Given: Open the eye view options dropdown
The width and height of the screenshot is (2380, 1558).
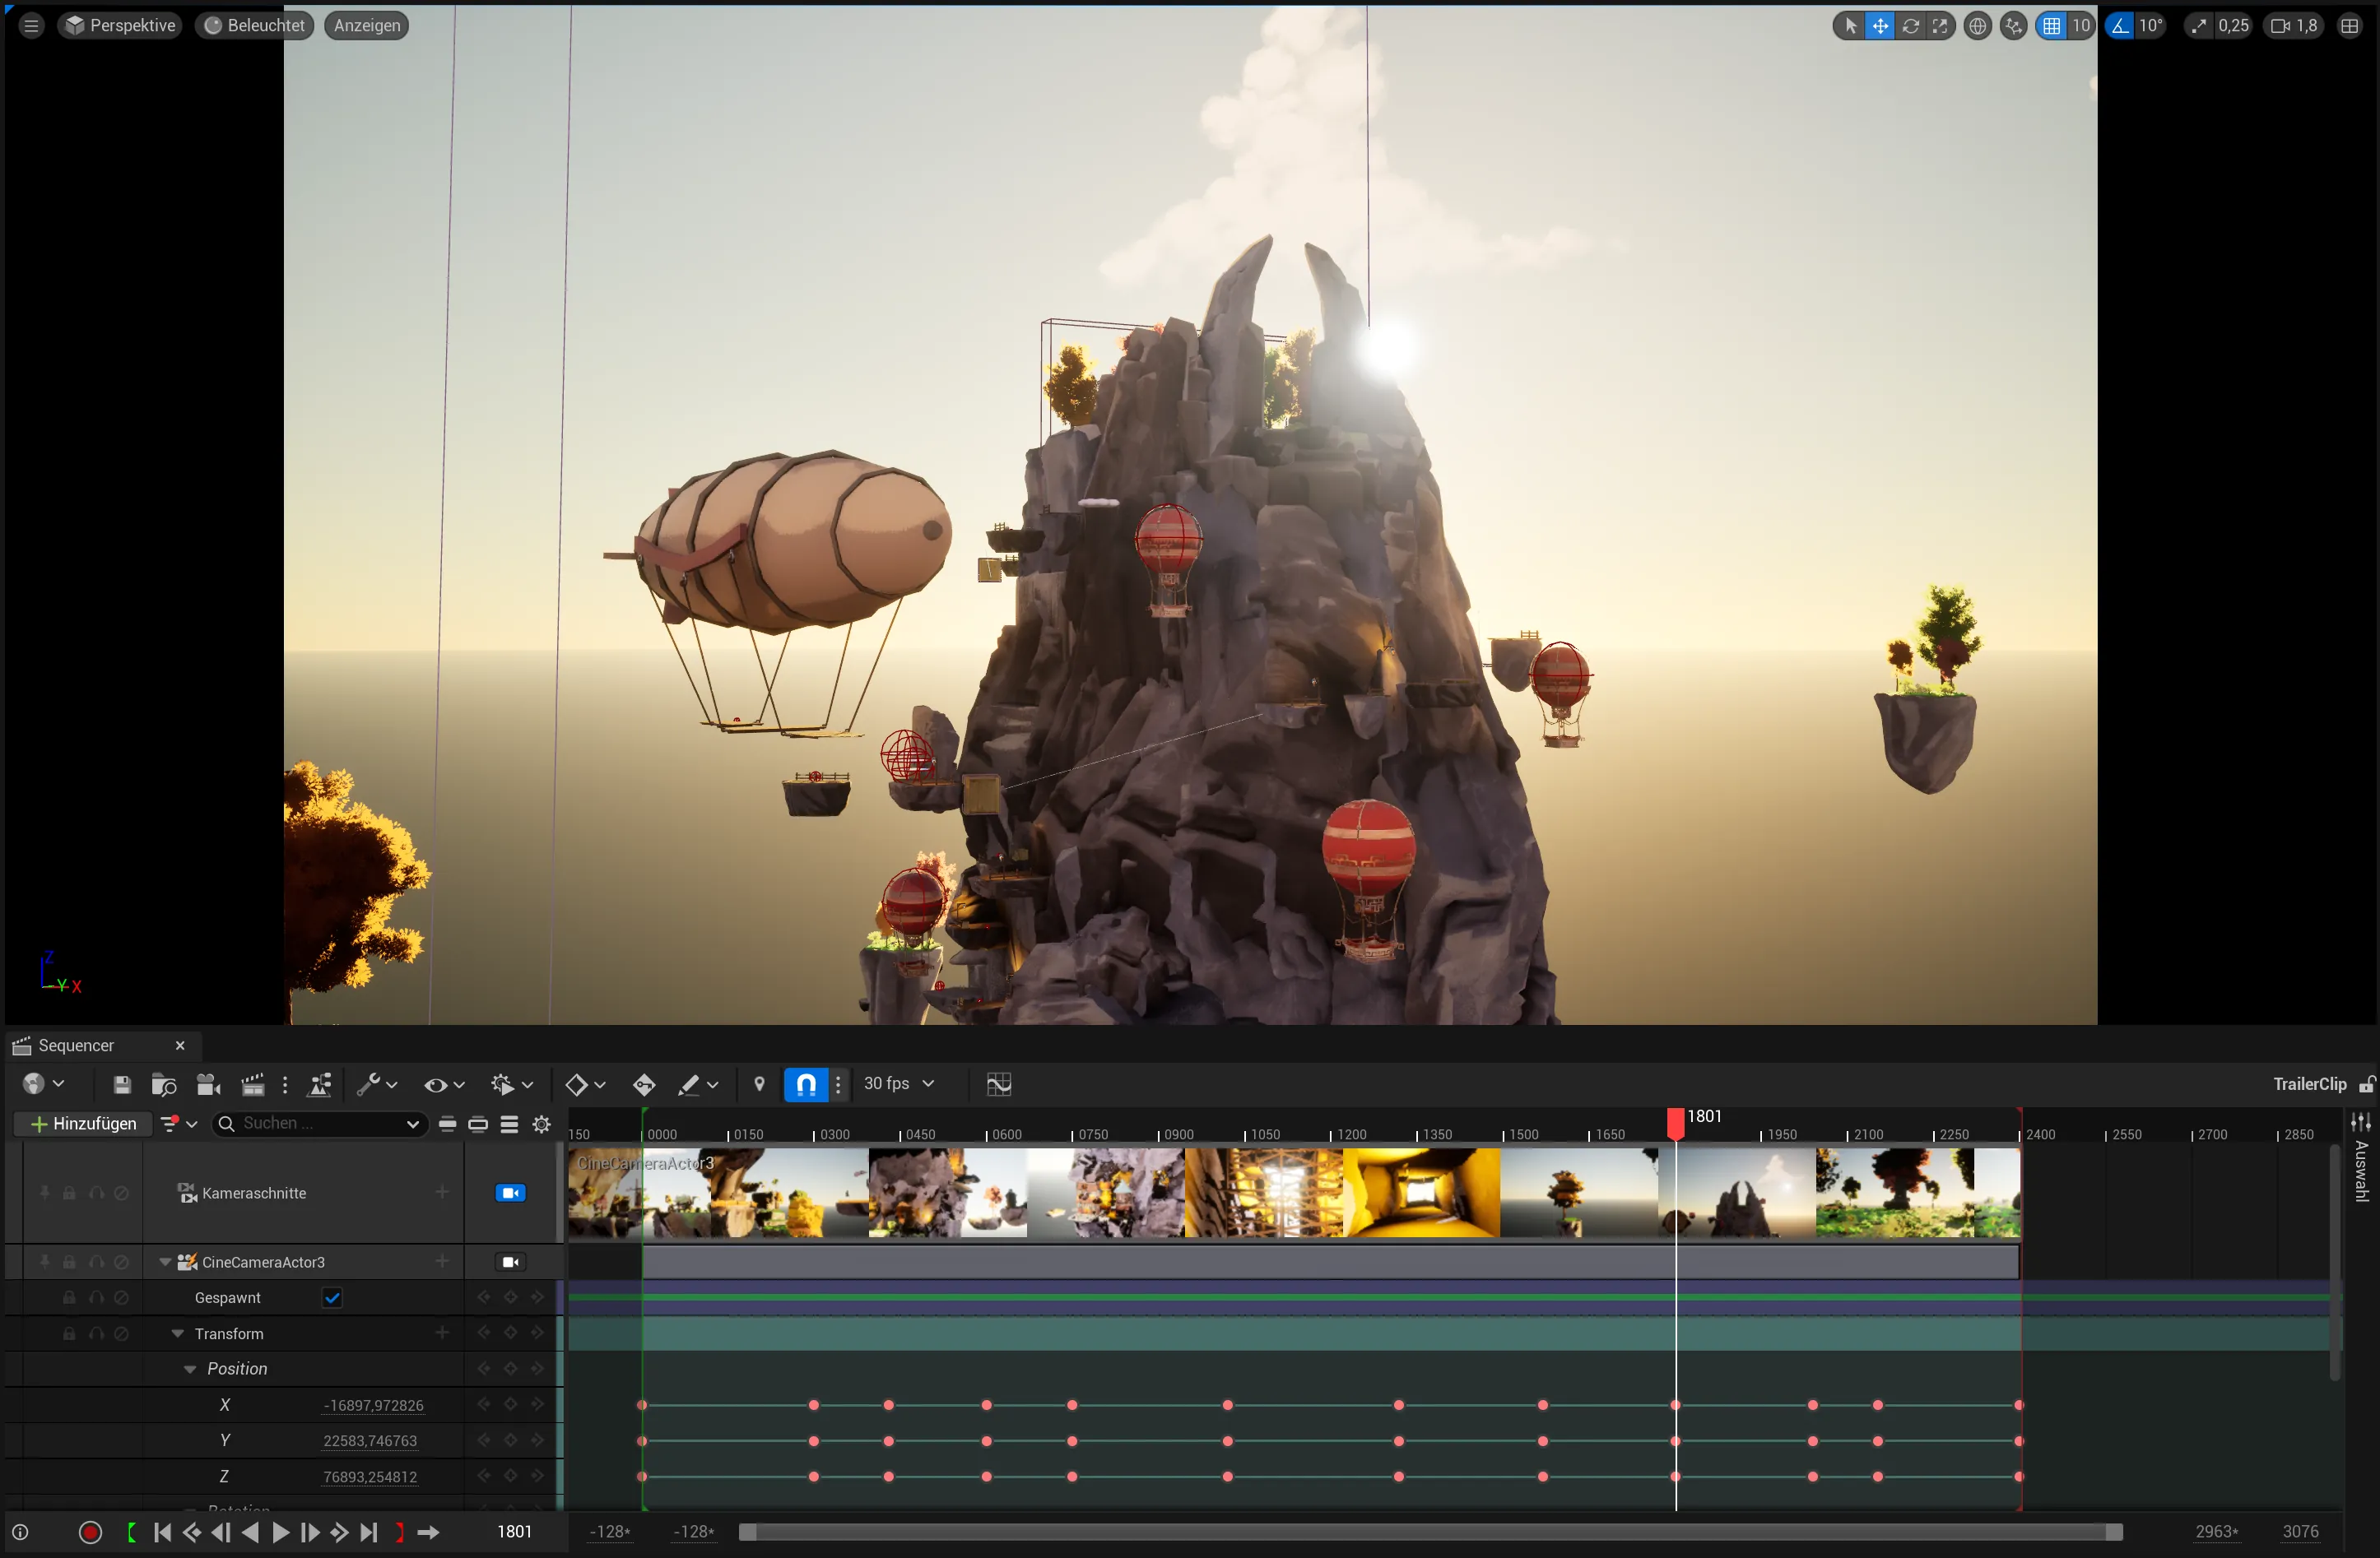Looking at the screenshot, I should [444, 1084].
